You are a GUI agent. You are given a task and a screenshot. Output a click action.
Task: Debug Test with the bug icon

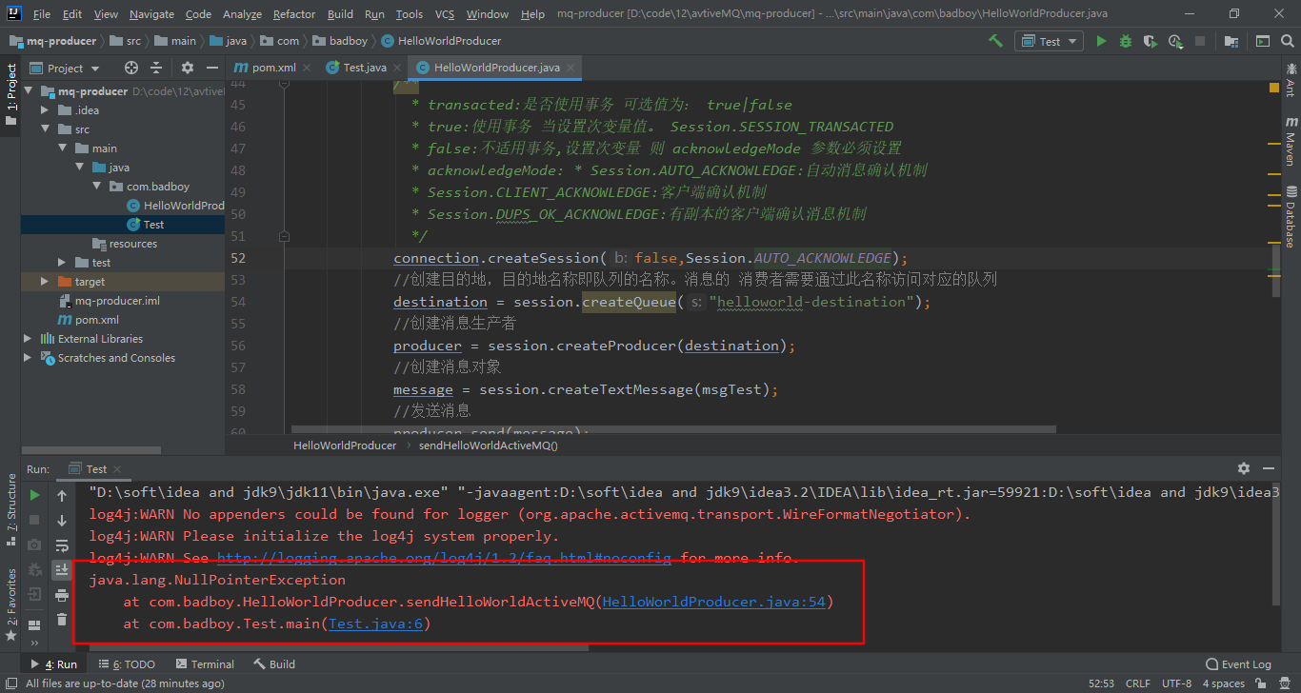coord(1126,41)
